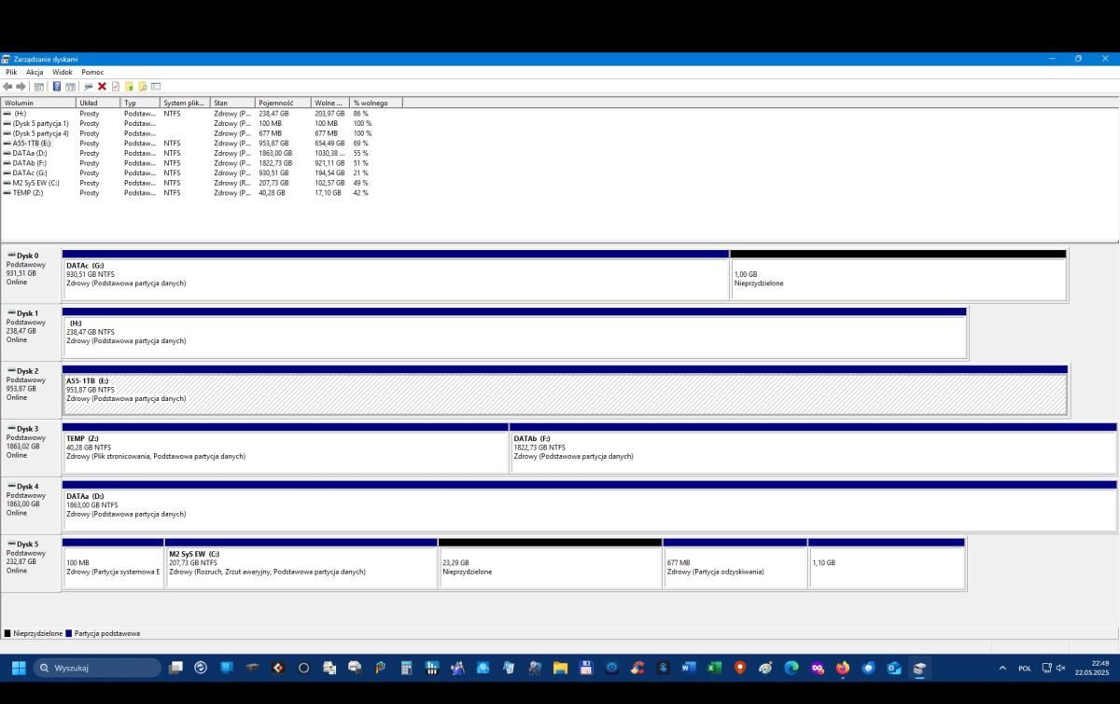Select the 100 MB system partition on Dysk 5
1120x704 pixels.
click(113, 564)
